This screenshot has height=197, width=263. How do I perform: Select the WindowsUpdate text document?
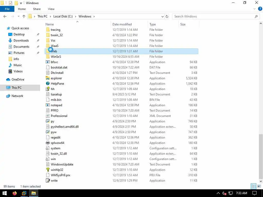(121, 164)
